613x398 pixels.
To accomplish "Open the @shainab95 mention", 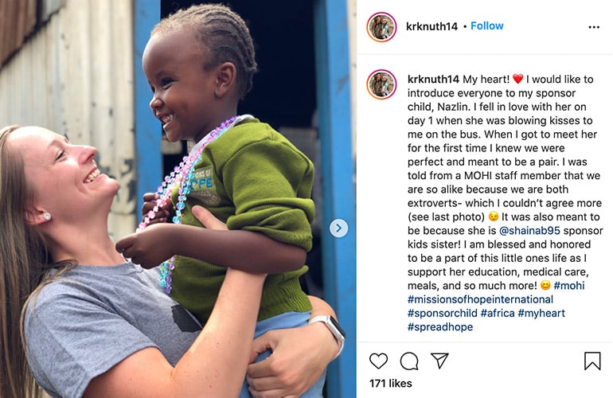I will pos(529,231).
